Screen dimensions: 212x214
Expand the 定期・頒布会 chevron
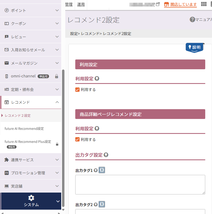[x=57, y=89]
